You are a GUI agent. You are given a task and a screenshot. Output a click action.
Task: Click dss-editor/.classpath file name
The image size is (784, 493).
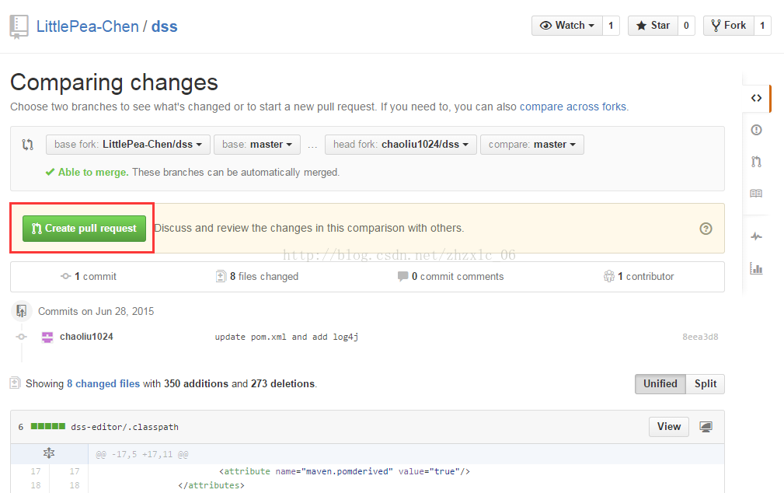click(124, 427)
